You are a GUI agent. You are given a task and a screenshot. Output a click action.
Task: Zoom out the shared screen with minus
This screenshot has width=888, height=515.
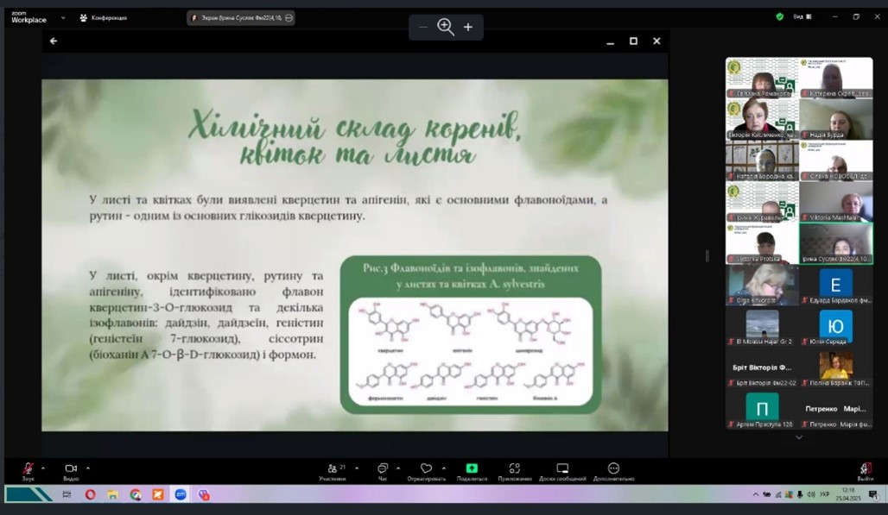point(423,27)
